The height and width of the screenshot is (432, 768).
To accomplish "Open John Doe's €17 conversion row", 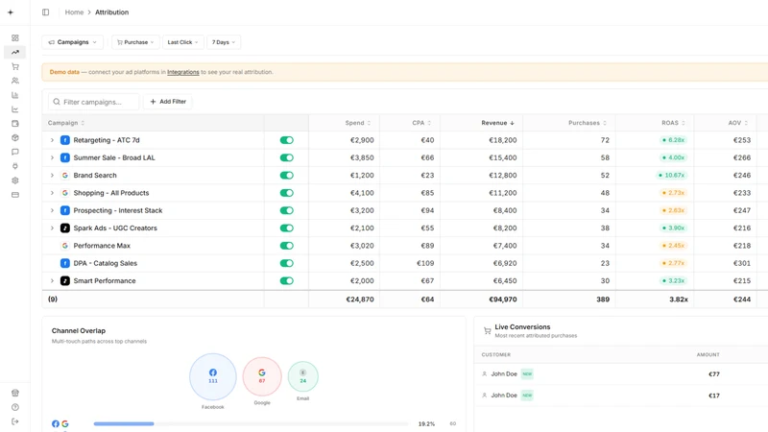I will click(x=621, y=396).
